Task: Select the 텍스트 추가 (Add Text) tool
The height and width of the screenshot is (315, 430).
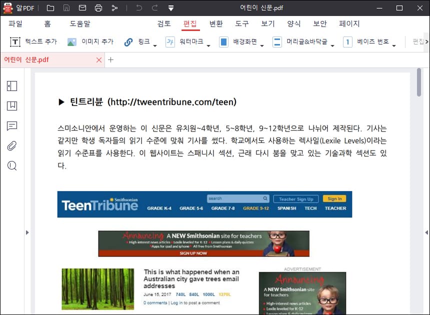Action: [31, 41]
